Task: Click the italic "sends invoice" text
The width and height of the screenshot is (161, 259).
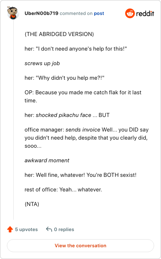Action: [x=83, y=129]
